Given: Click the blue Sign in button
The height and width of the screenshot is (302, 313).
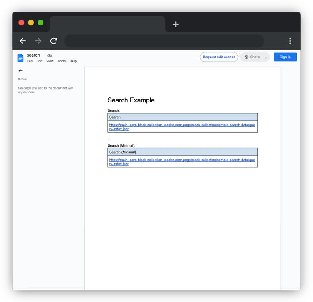Looking at the screenshot, I should point(285,57).
